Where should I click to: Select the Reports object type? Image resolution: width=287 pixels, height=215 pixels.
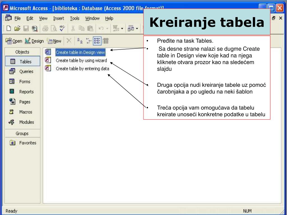click(x=21, y=92)
